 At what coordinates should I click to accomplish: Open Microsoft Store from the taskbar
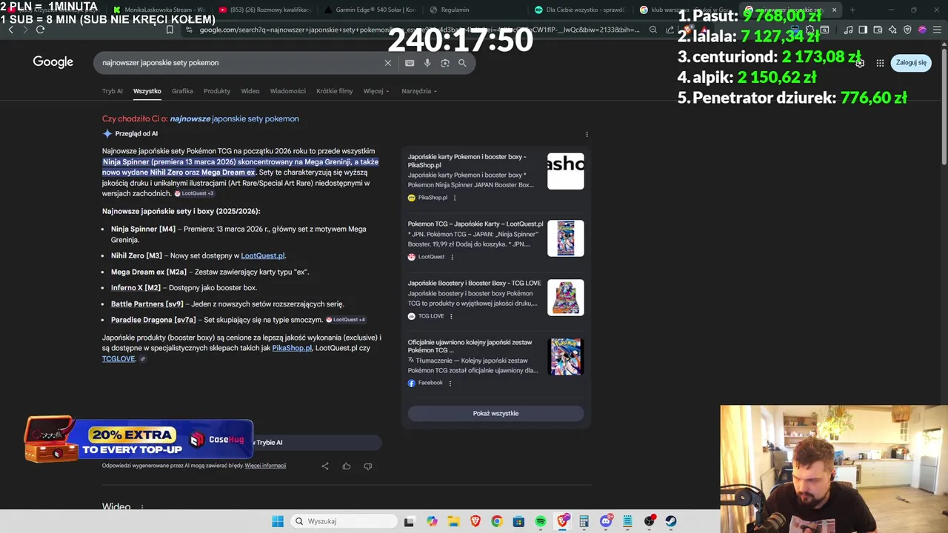click(x=518, y=521)
